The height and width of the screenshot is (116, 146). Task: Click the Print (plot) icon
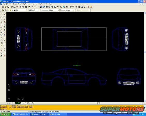(x=12, y=7)
